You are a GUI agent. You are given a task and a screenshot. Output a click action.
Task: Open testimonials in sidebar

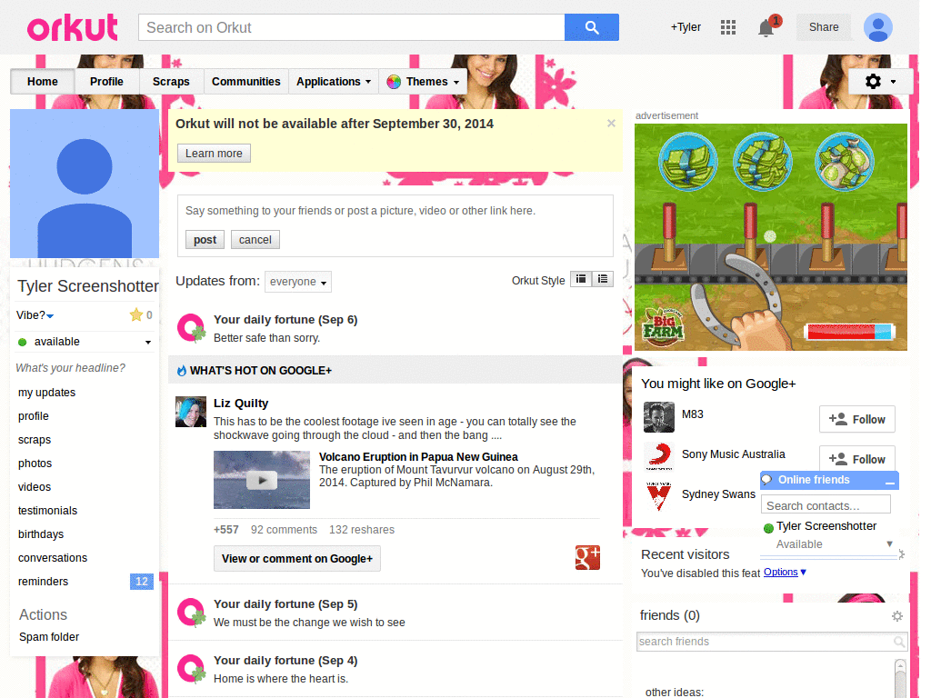click(x=47, y=511)
